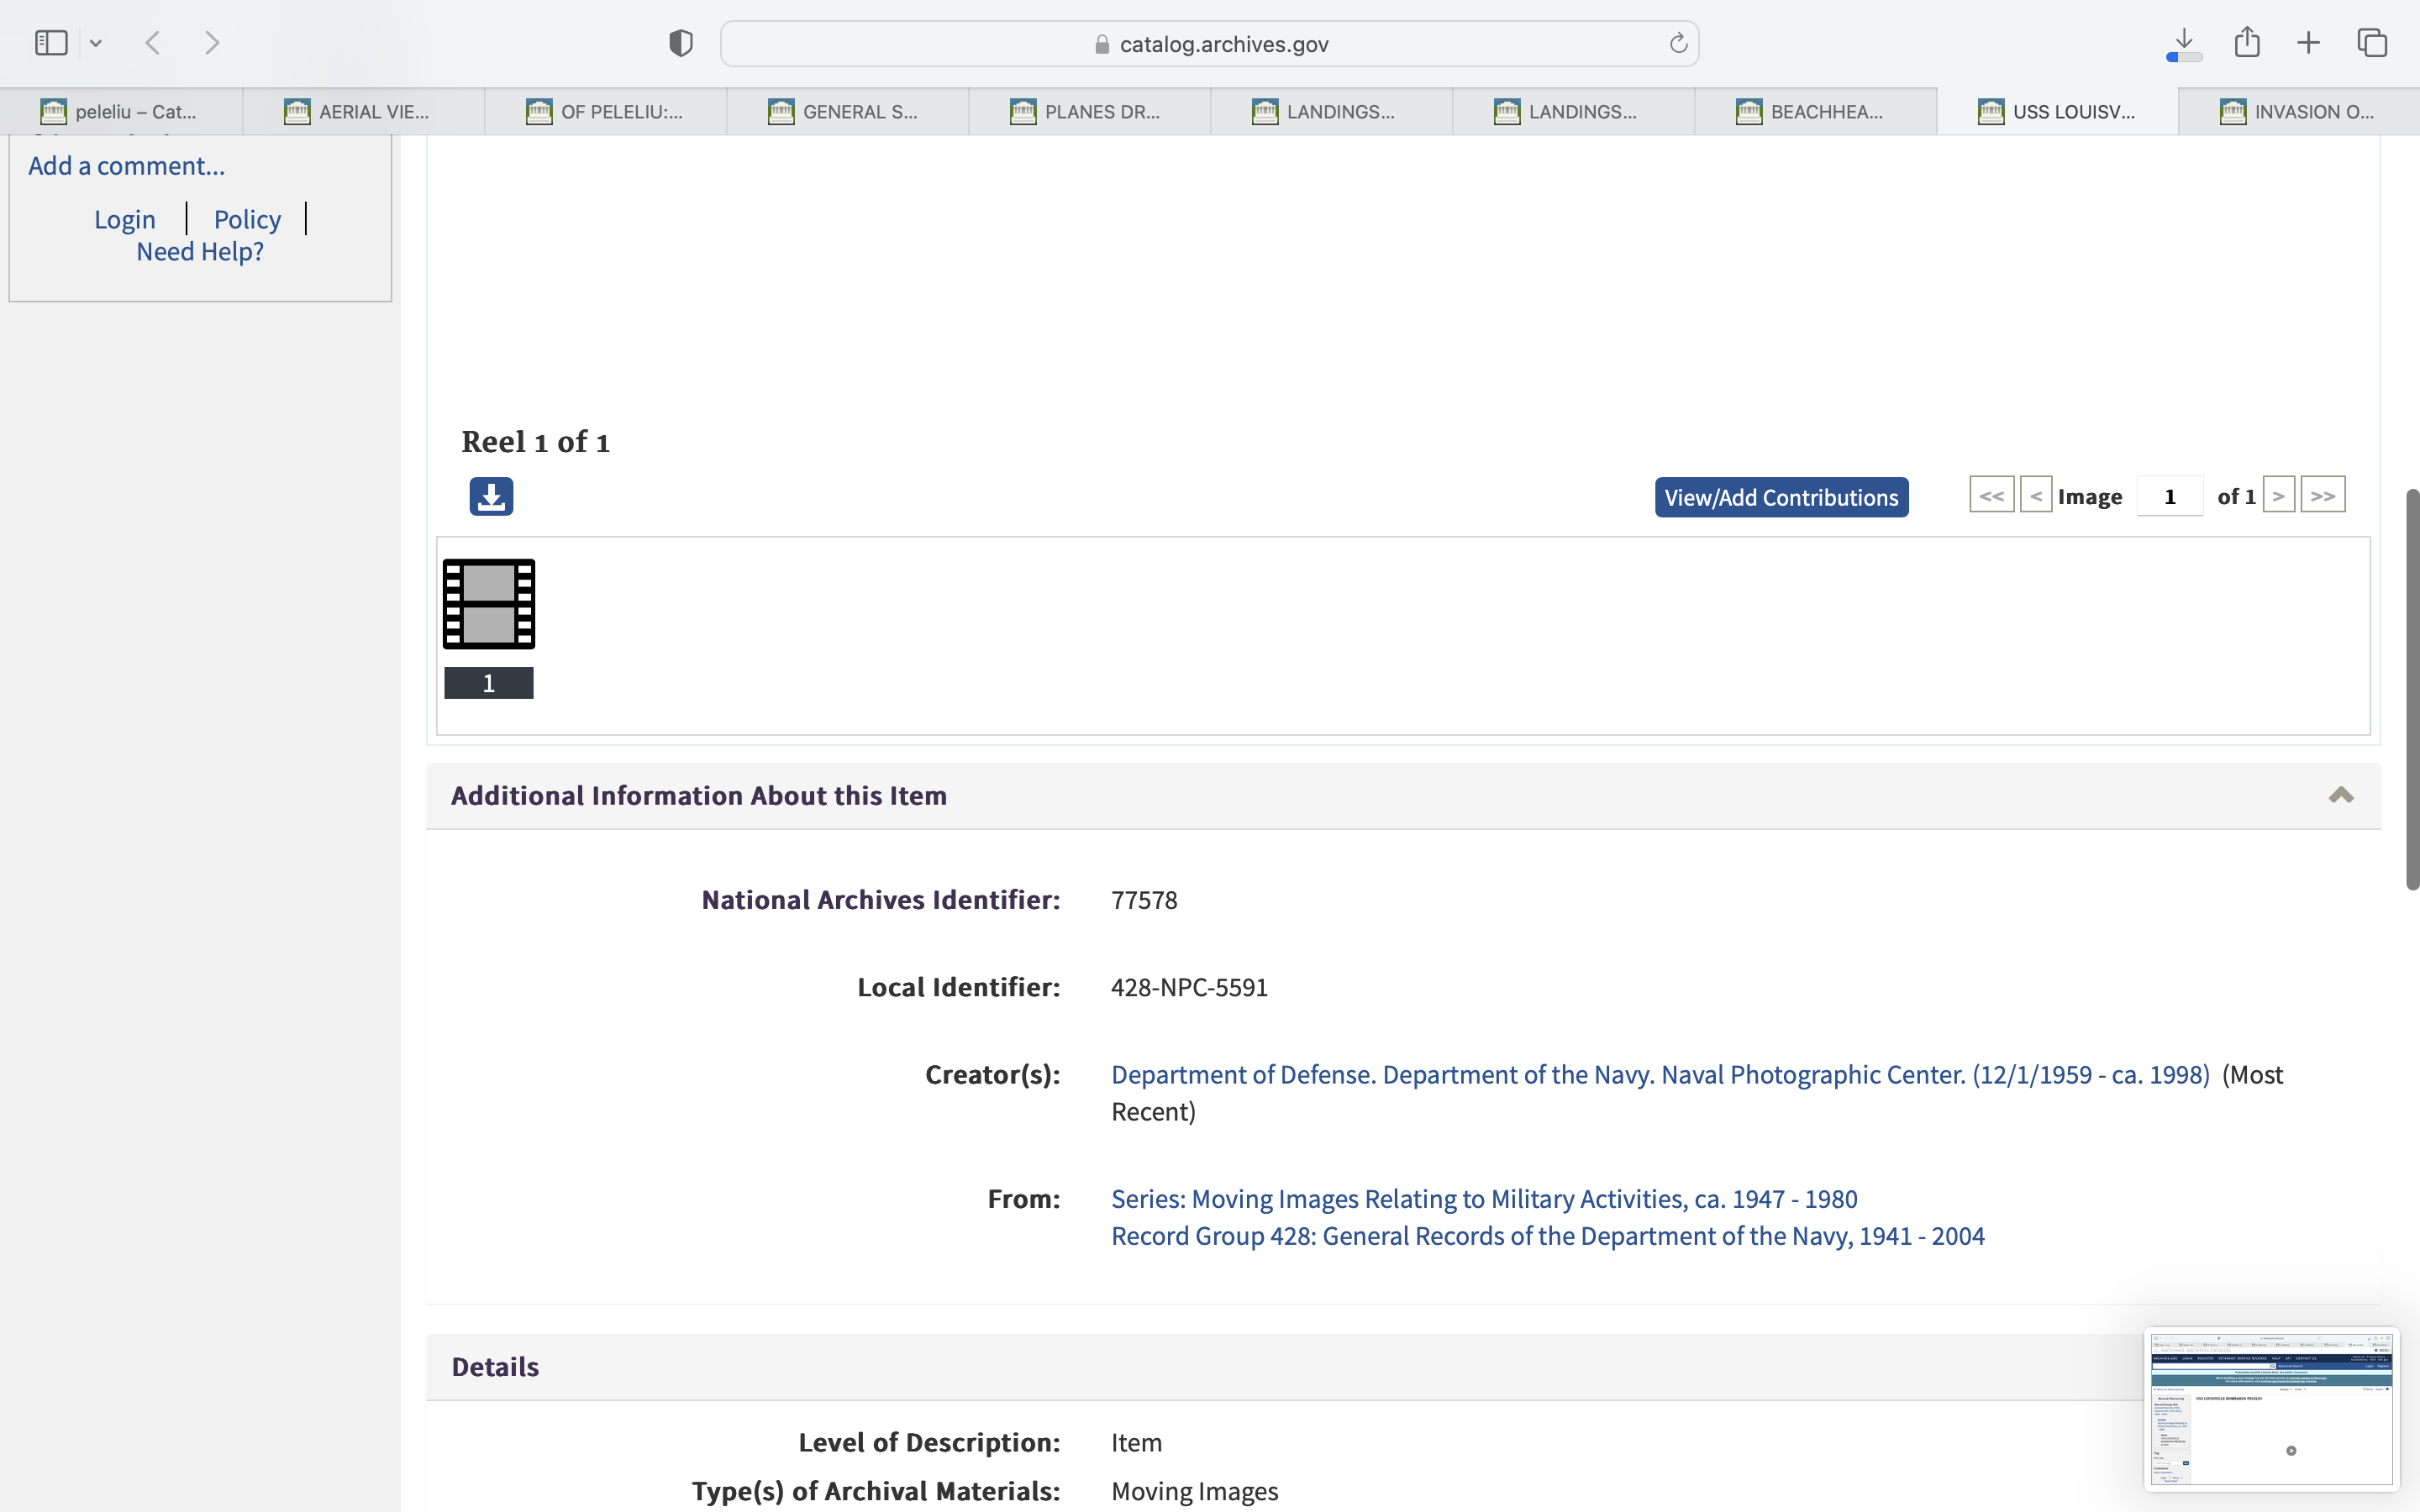The height and width of the screenshot is (1512, 2420).
Task: Open the film reel thumbnail 1
Action: tap(489, 604)
